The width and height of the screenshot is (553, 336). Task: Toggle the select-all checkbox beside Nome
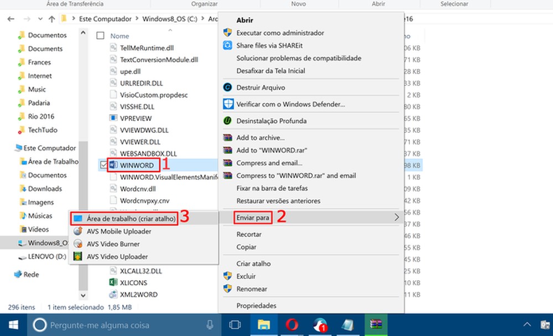[x=100, y=35]
